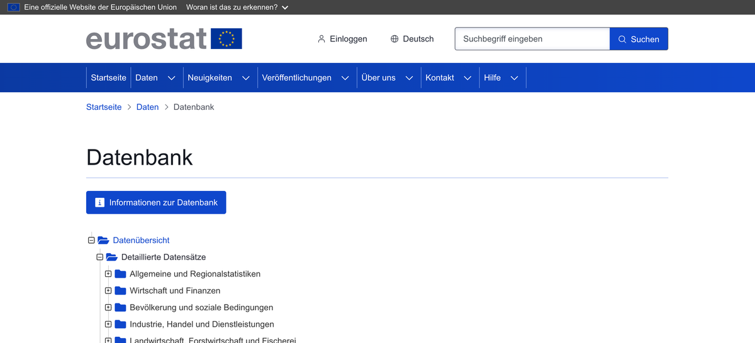The height and width of the screenshot is (343, 755).
Task: Select Detaillierte Datensätze tree label
Action: [164, 257]
